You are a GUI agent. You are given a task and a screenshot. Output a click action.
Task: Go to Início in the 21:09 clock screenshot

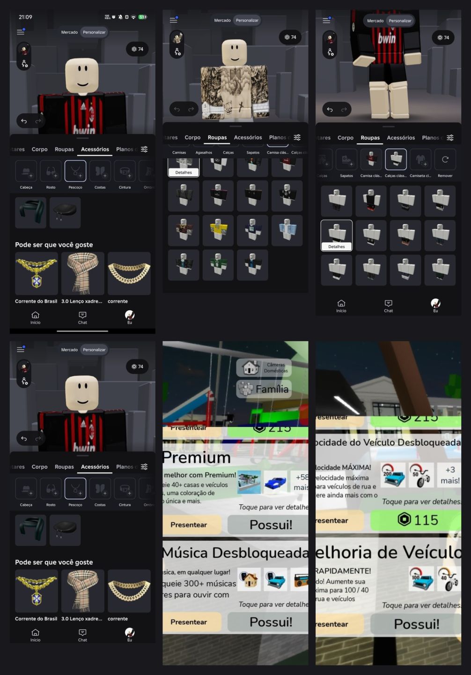pos(35,318)
